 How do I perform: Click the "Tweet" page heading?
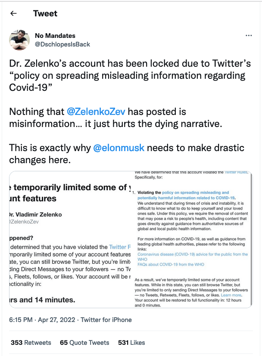pyautogui.click(x=45, y=13)
